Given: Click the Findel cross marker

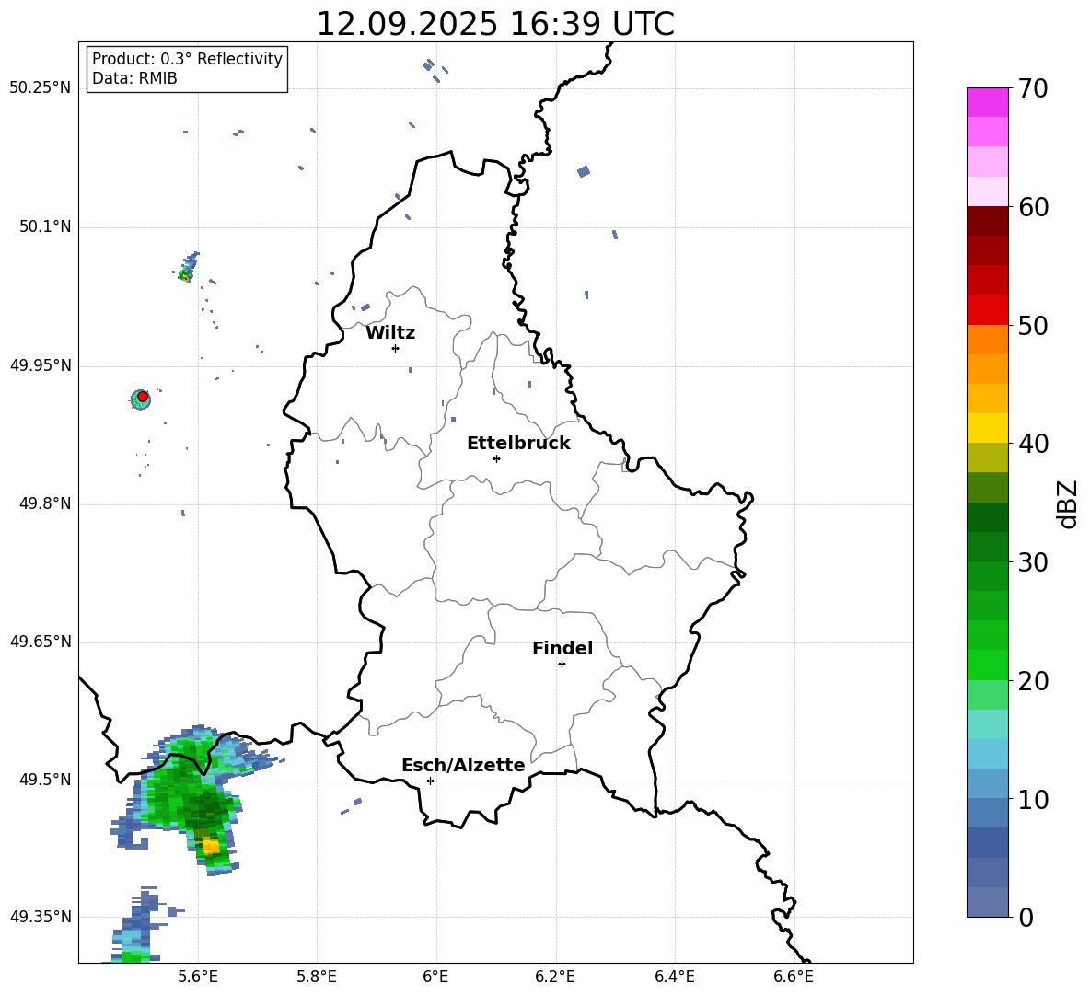Looking at the screenshot, I should point(562,665).
